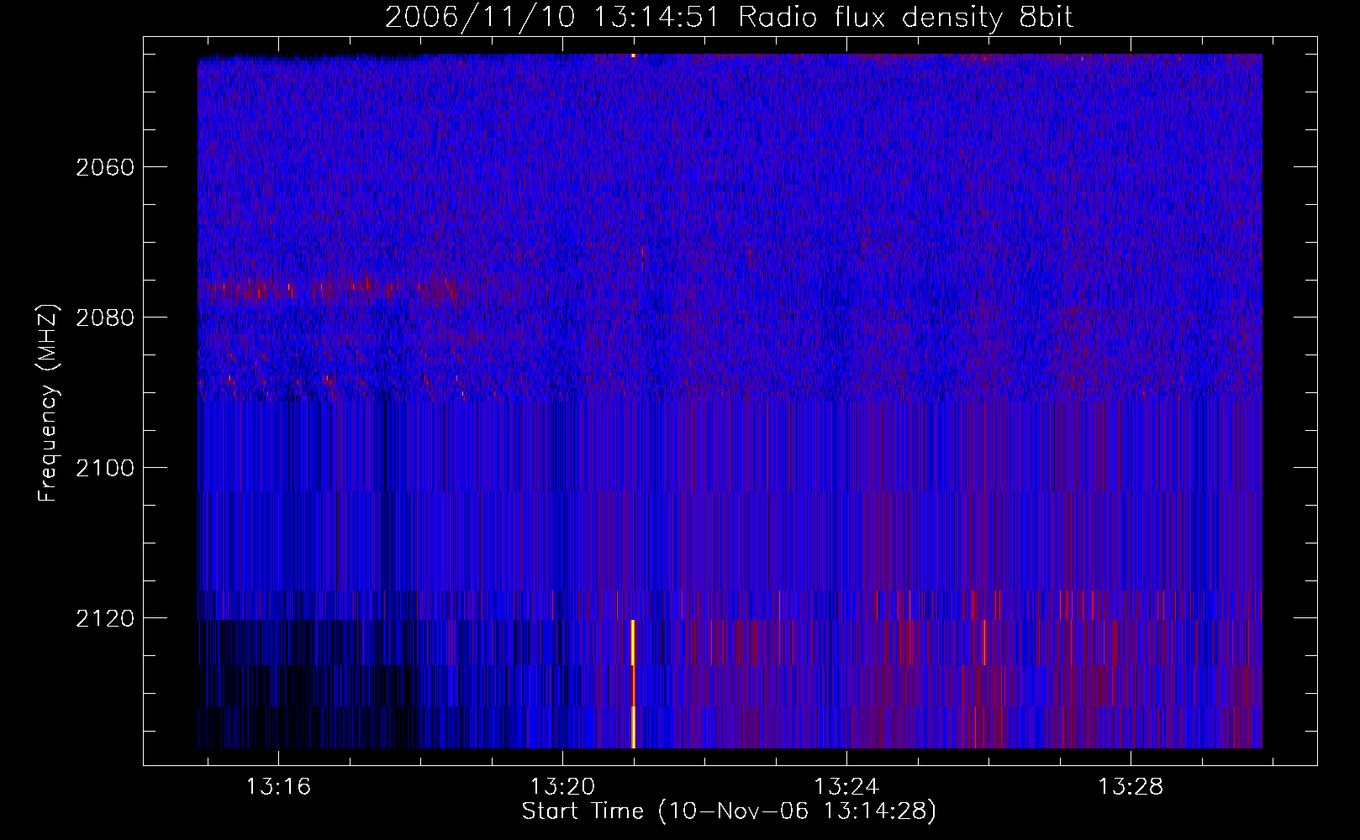Image resolution: width=1360 pixels, height=840 pixels.
Task: Click the 13:24 time tick label
Action: 846,786
